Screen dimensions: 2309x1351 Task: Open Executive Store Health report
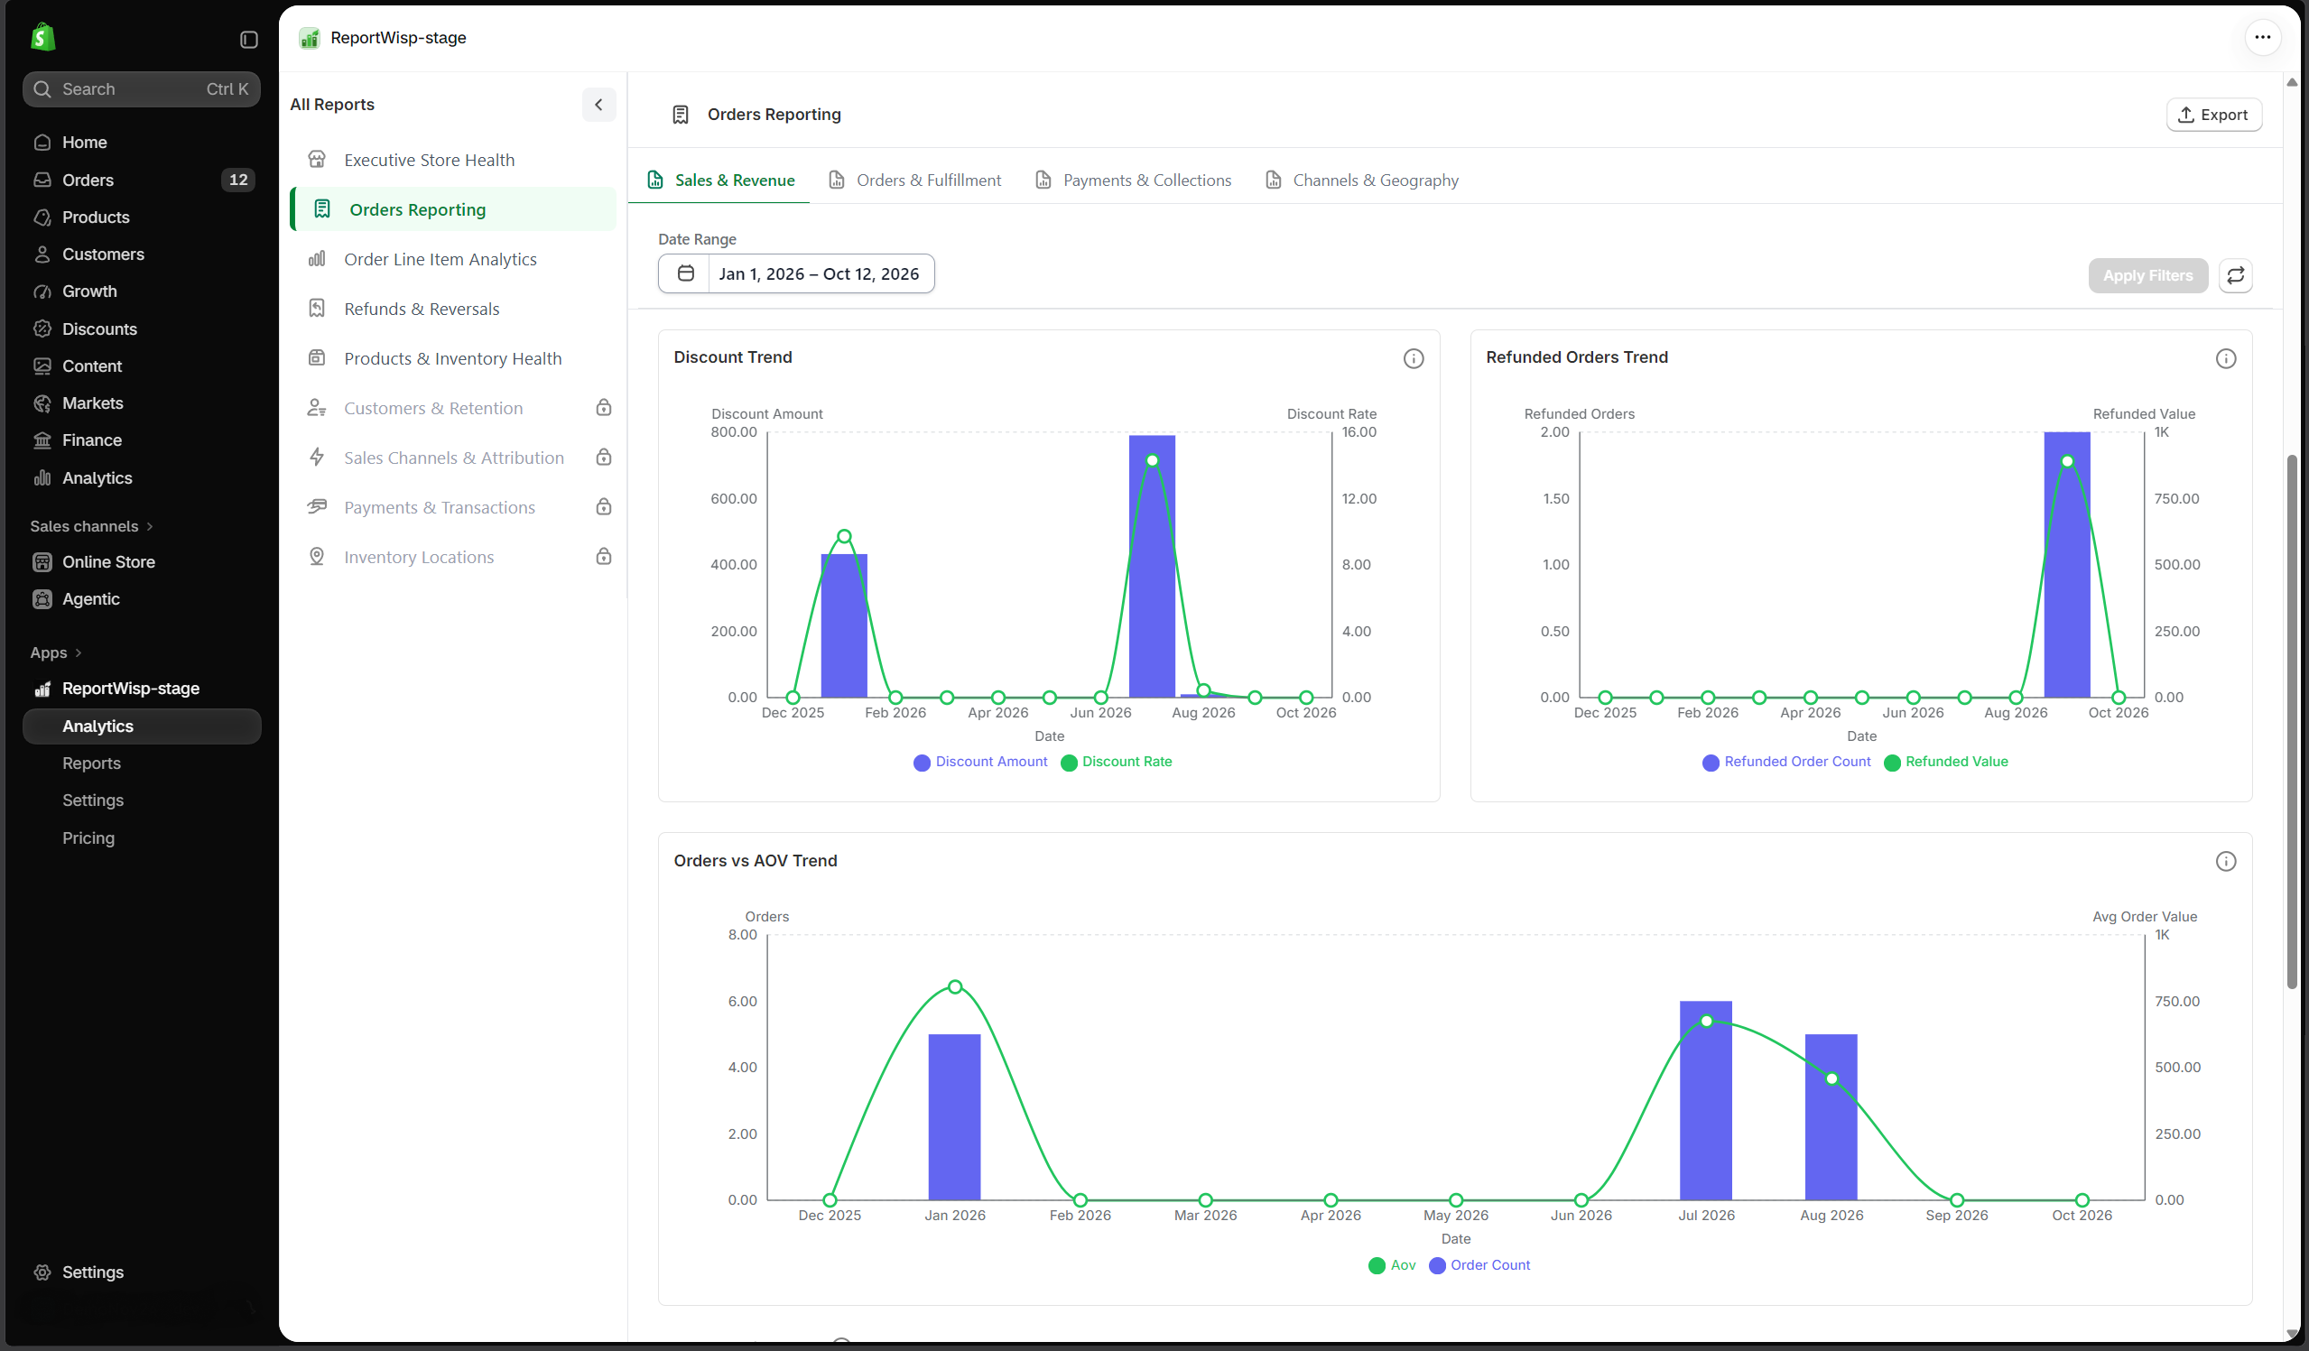[x=453, y=160]
